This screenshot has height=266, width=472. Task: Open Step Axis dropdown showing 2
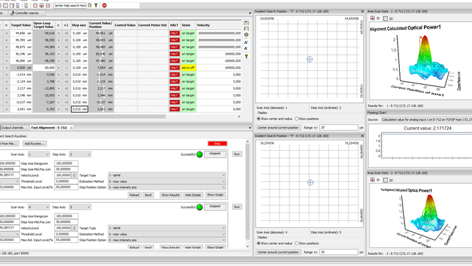(80, 154)
